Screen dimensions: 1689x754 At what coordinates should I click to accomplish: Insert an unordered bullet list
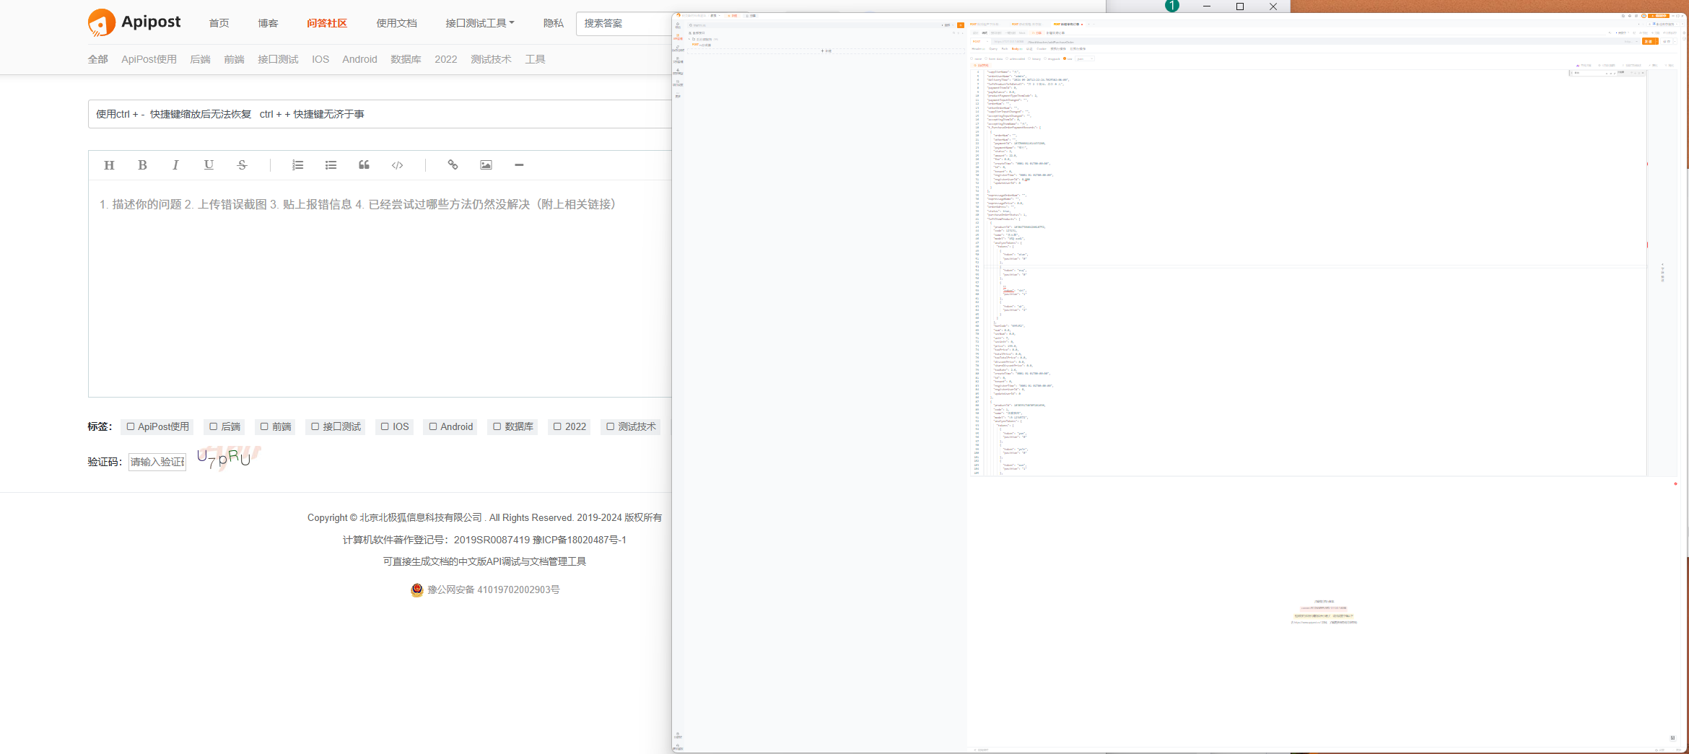point(331,165)
